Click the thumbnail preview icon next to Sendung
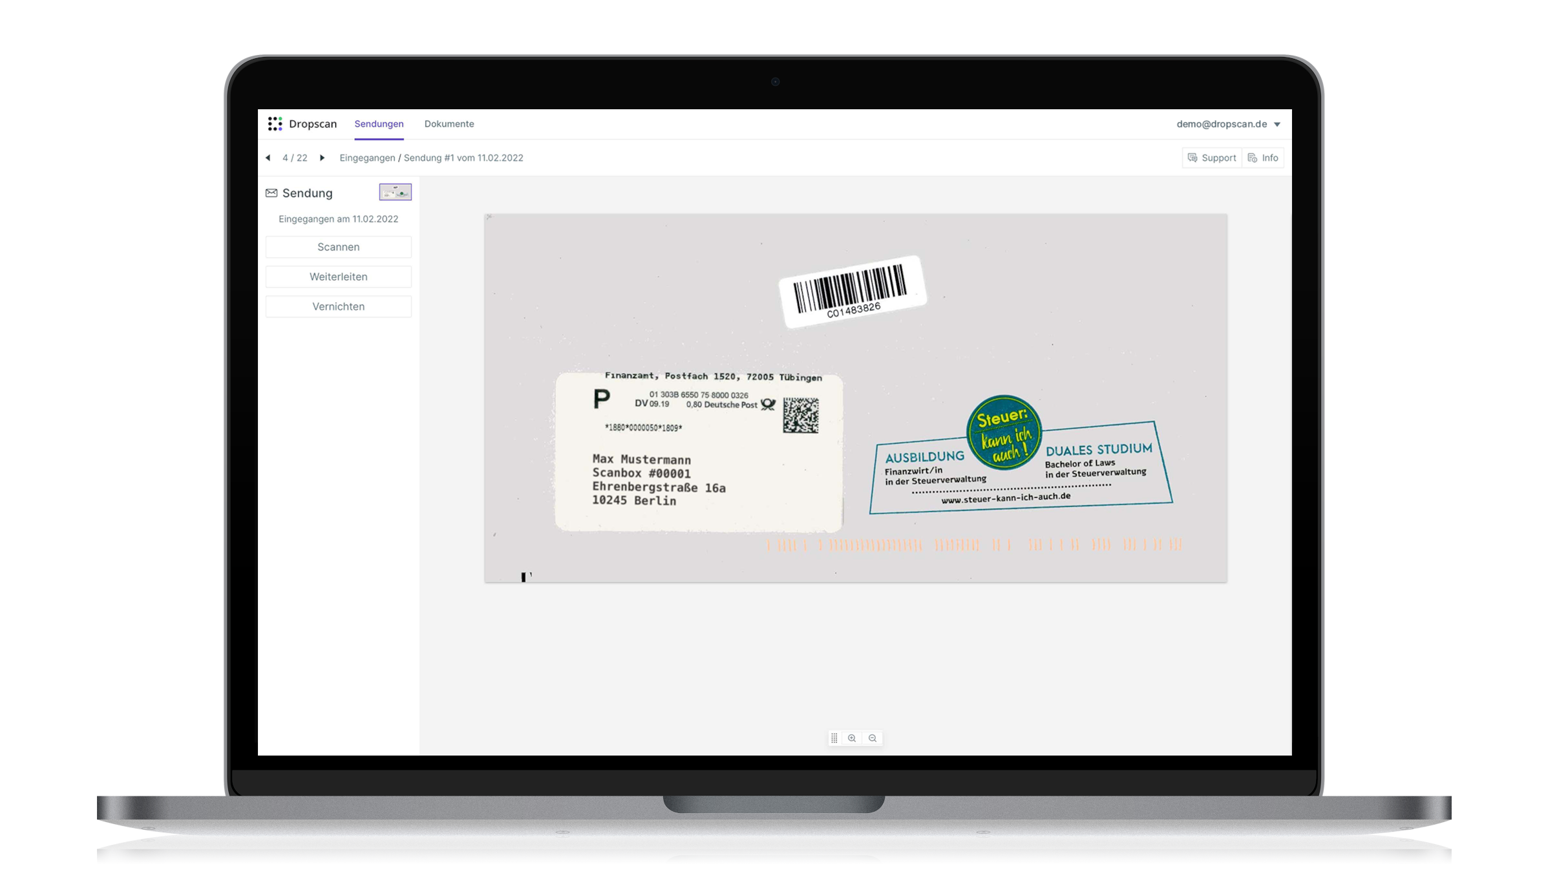1548x890 pixels. pyautogui.click(x=396, y=193)
